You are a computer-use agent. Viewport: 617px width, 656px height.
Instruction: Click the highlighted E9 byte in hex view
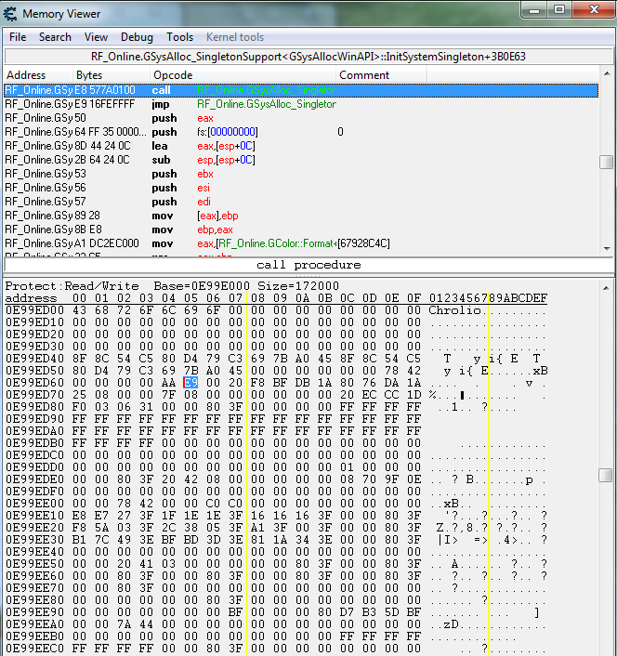pyautogui.click(x=190, y=383)
